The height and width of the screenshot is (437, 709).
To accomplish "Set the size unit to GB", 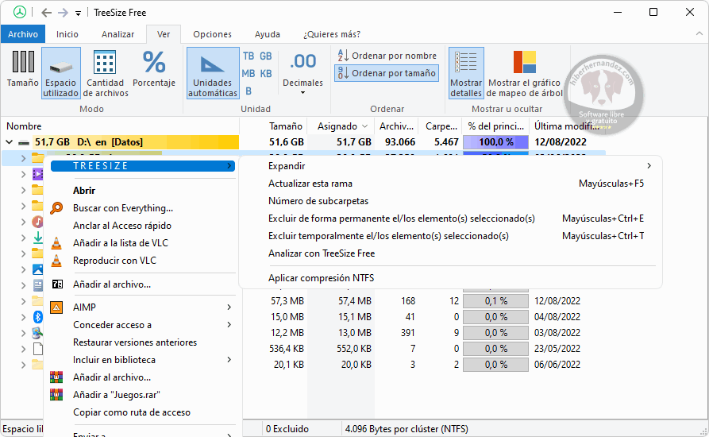I will 265,56.
